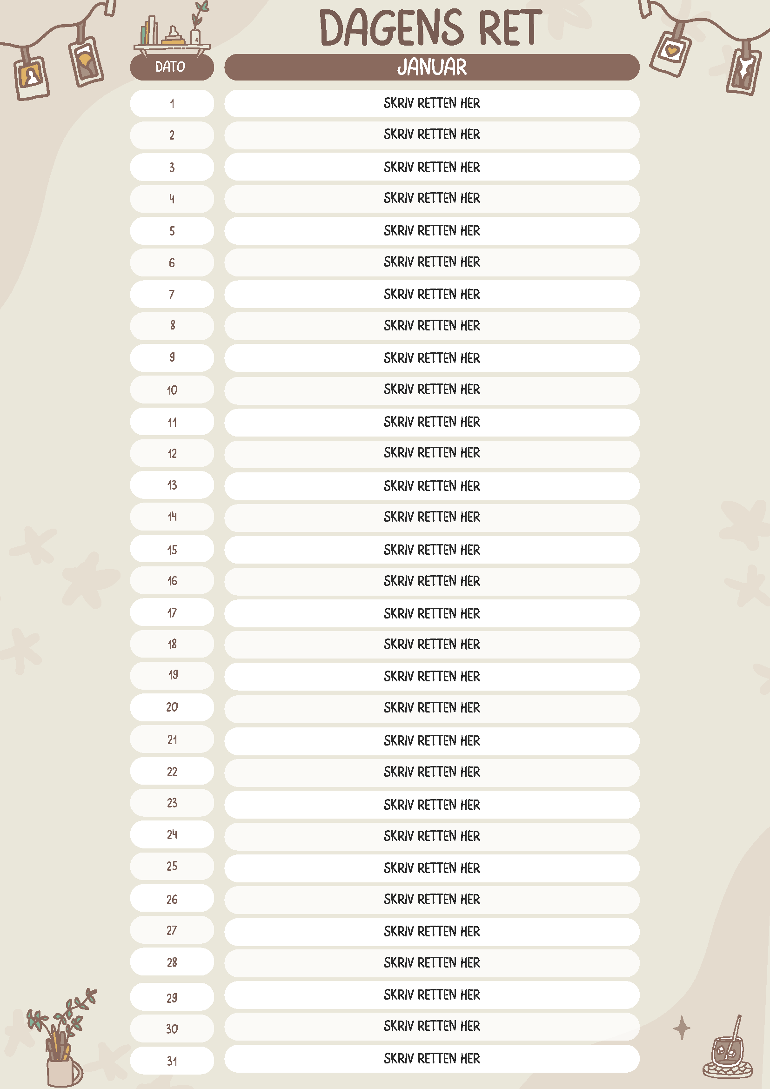Click the DAGENS RET title text
This screenshot has height=1089, width=770.
pos(430,27)
